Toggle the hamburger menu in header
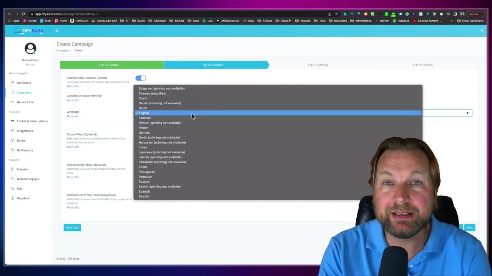492x276 pixels. tap(57, 31)
